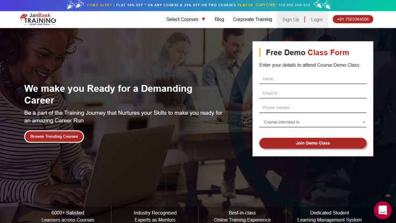Screen dimensions: 396x223
Task: Open the Course Interested In dropdown
Action: point(312,122)
